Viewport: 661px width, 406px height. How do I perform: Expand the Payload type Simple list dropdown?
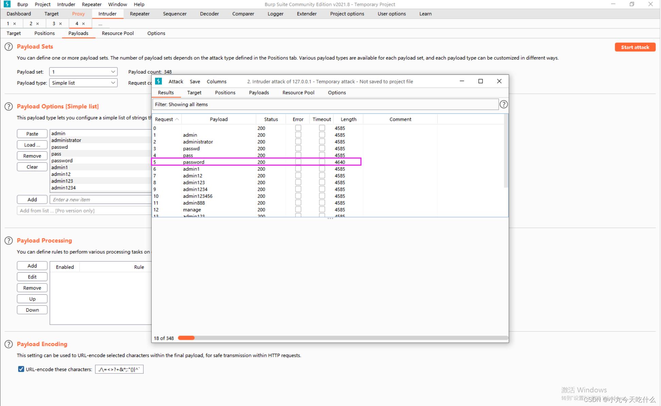83,83
